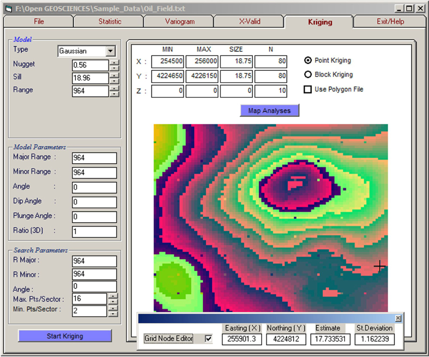
Task: Decrease the Sill value with down arrow
Action: coord(114,81)
